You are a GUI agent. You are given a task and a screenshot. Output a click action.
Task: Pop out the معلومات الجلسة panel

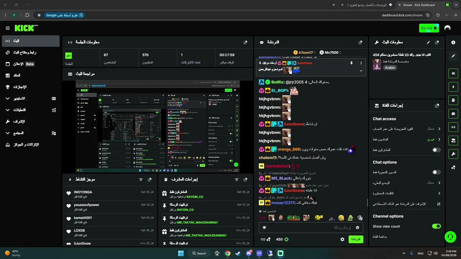245,42
